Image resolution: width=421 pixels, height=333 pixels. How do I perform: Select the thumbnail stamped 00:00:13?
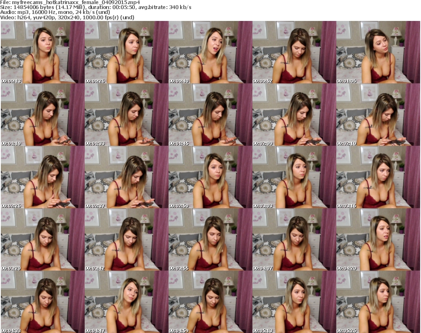(x=43, y=52)
